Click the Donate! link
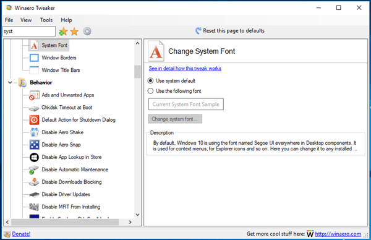Screen dimensions: 371x240 click(x=21, y=234)
